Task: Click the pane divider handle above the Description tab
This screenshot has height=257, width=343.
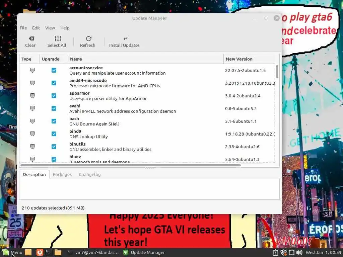Action: [149, 168]
